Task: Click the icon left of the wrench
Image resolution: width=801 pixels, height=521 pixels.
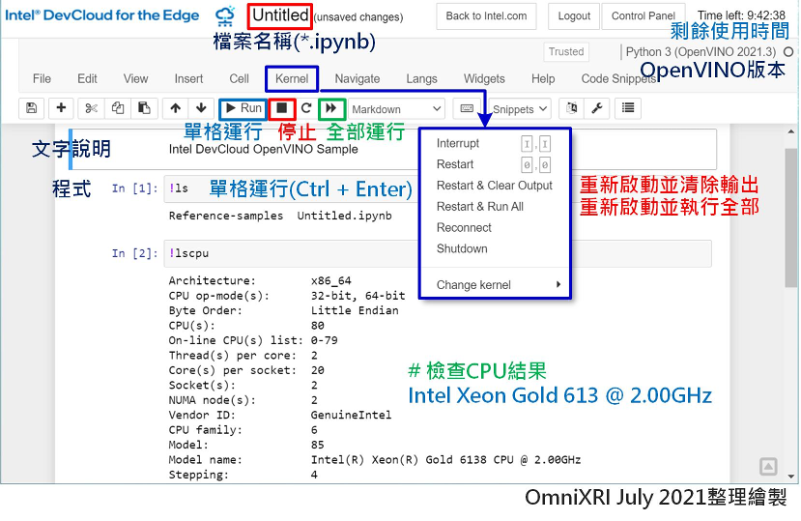Action: coord(572,108)
